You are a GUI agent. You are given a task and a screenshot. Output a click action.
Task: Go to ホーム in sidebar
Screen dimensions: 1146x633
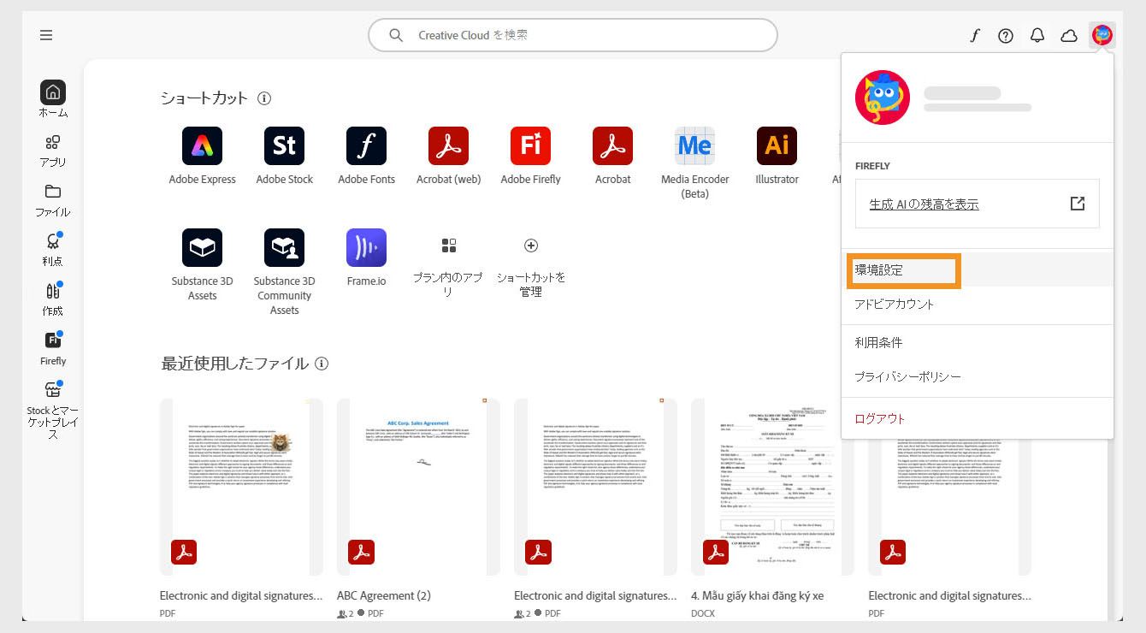pyautogui.click(x=53, y=99)
